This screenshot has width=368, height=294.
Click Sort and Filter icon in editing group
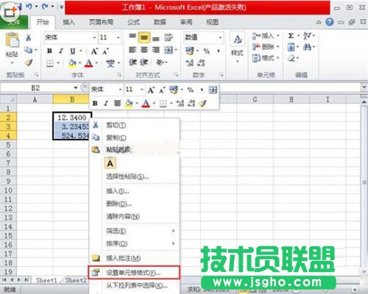coord(307,36)
